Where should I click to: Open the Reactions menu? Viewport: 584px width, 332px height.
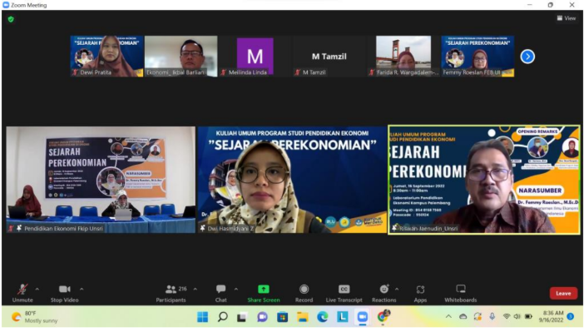tap(384, 293)
